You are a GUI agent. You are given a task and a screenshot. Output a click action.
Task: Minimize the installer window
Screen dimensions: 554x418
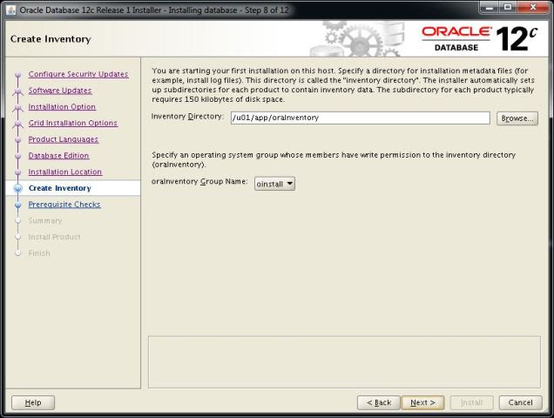click(x=490, y=8)
